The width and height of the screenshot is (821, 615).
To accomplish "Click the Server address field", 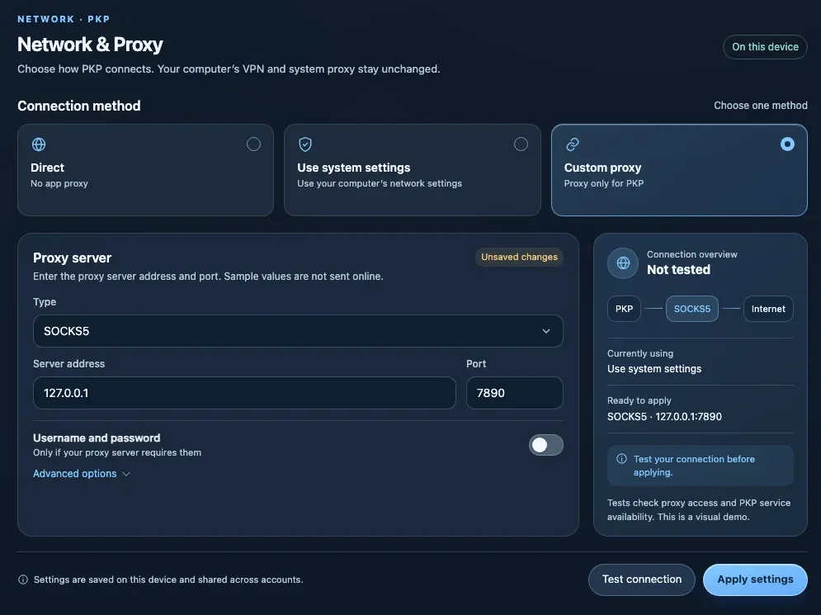I will [244, 393].
